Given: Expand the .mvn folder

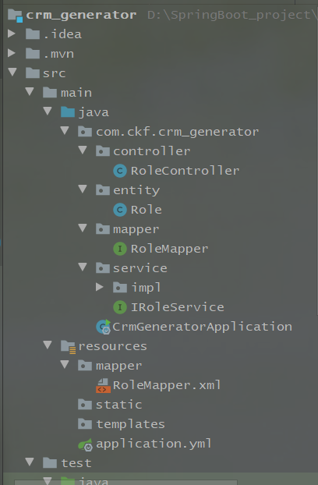Looking at the screenshot, I should [x=12, y=53].
